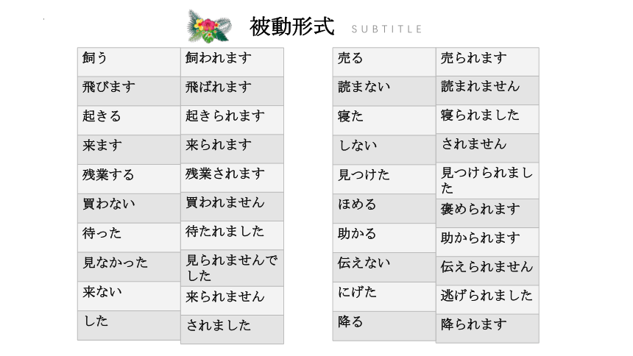Image resolution: width=633 pixels, height=356 pixels.
Task: Select the 待った table cell
Action: (129, 238)
